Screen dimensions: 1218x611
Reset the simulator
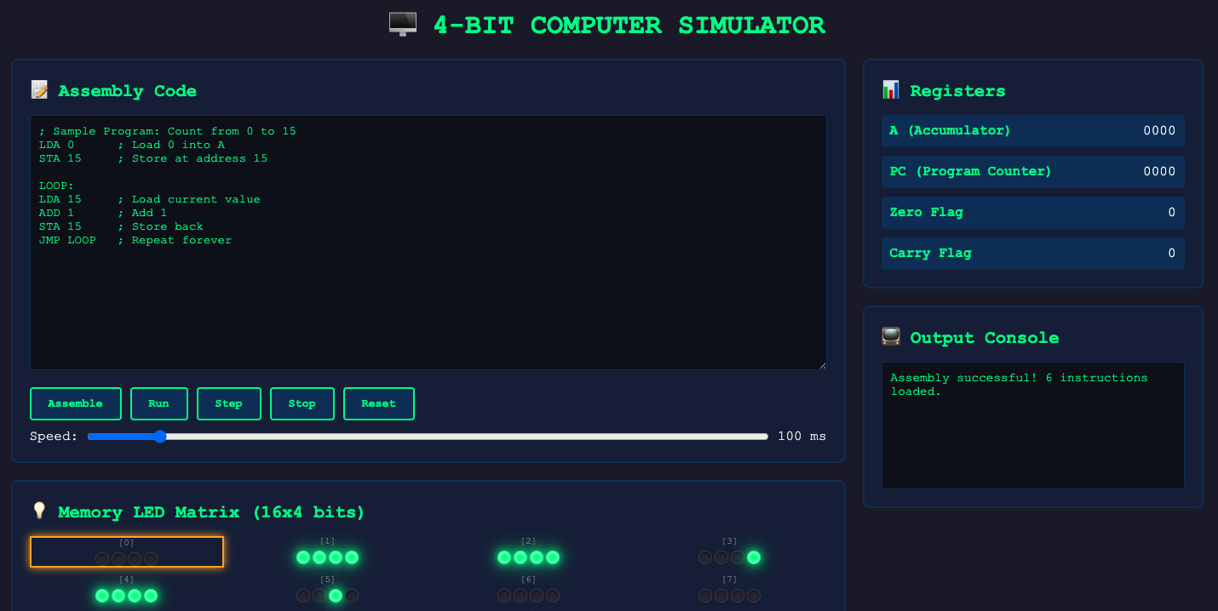tap(379, 403)
